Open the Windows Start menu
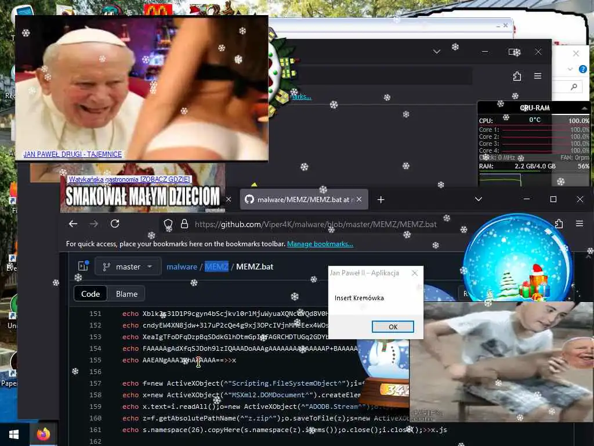 (x=14, y=434)
